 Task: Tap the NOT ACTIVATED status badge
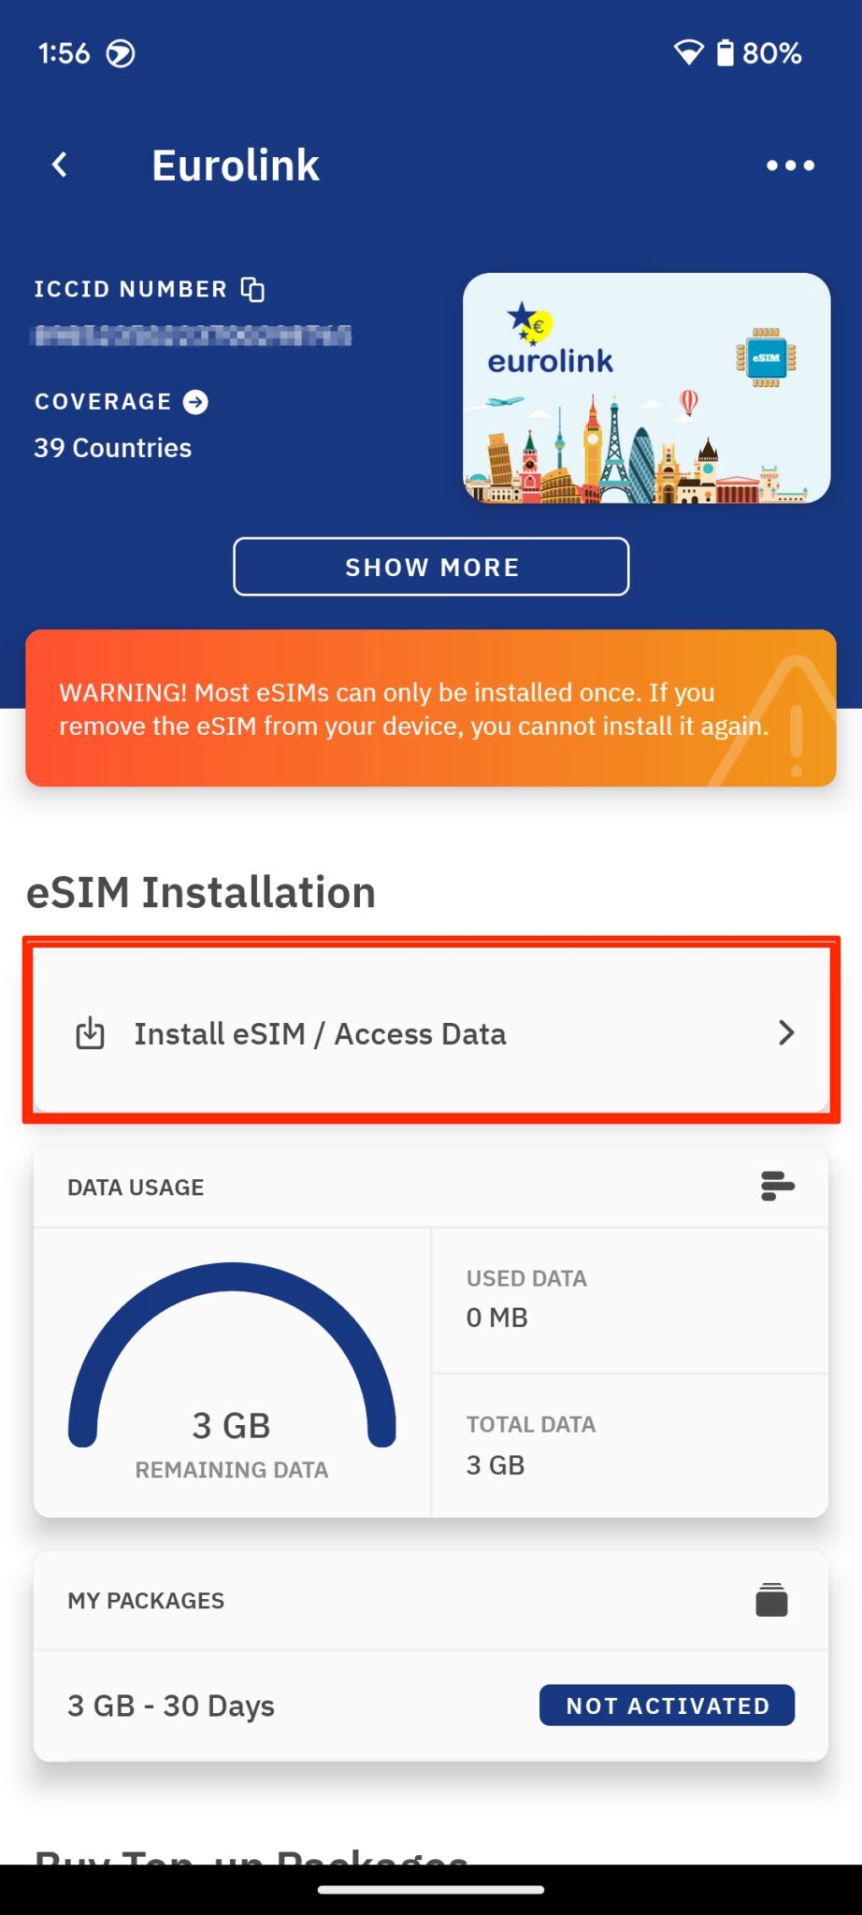(x=667, y=1705)
